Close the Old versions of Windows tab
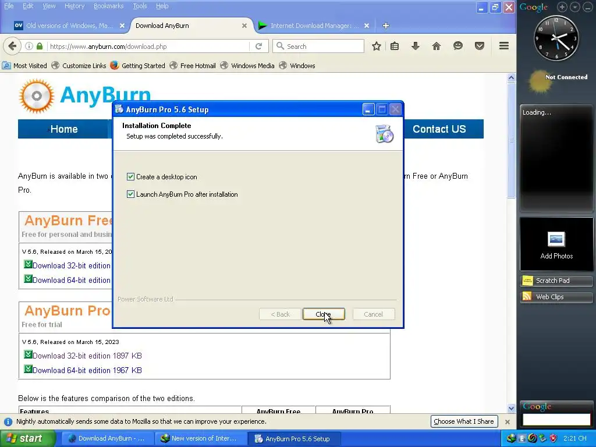This screenshot has height=447, width=596. [122, 26]
